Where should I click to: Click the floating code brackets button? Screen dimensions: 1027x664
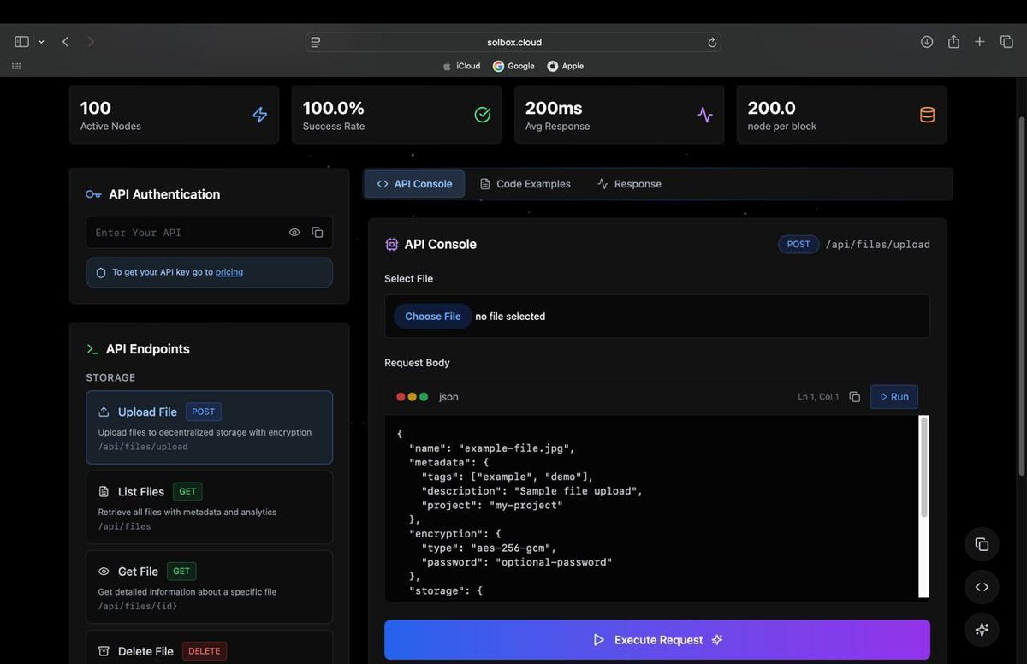[982, 587]
